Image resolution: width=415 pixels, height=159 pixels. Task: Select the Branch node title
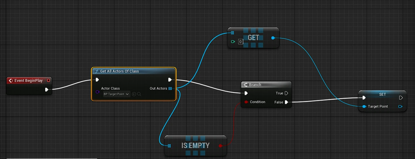[x=255, y=85]
